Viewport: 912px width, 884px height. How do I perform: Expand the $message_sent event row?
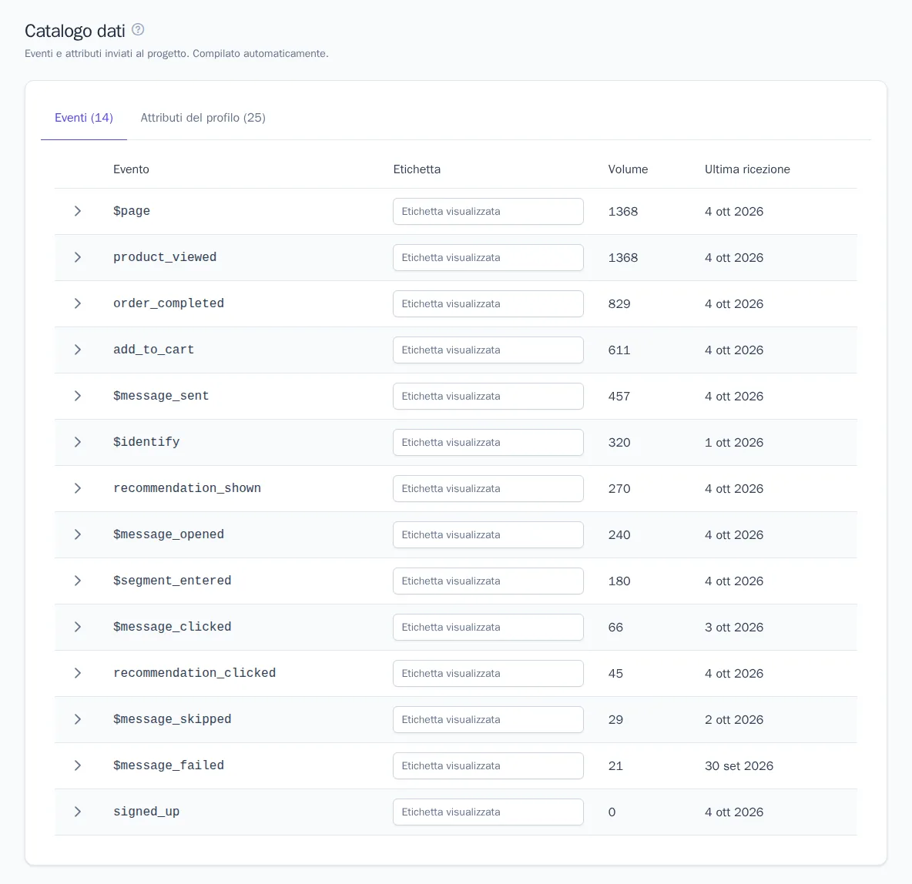coord(77,396)
